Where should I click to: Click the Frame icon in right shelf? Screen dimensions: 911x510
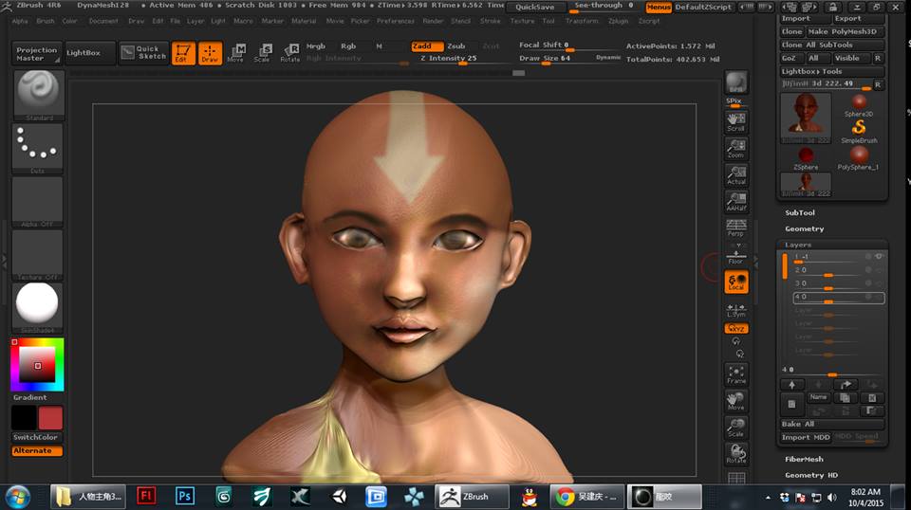(x=736, y=374)
